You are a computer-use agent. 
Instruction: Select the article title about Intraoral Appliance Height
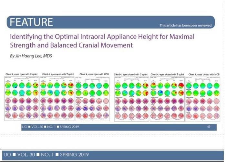click(x=102, y=41)
